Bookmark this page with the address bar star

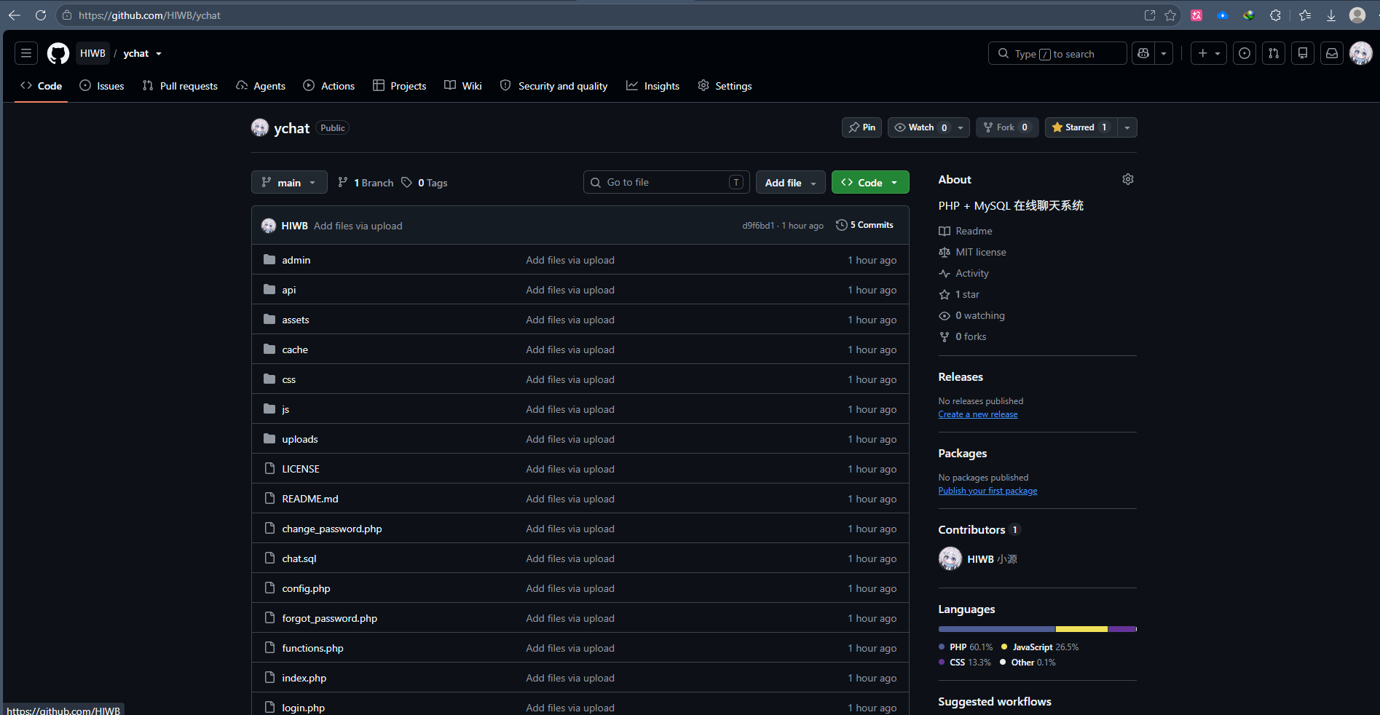click(1170, 15)
